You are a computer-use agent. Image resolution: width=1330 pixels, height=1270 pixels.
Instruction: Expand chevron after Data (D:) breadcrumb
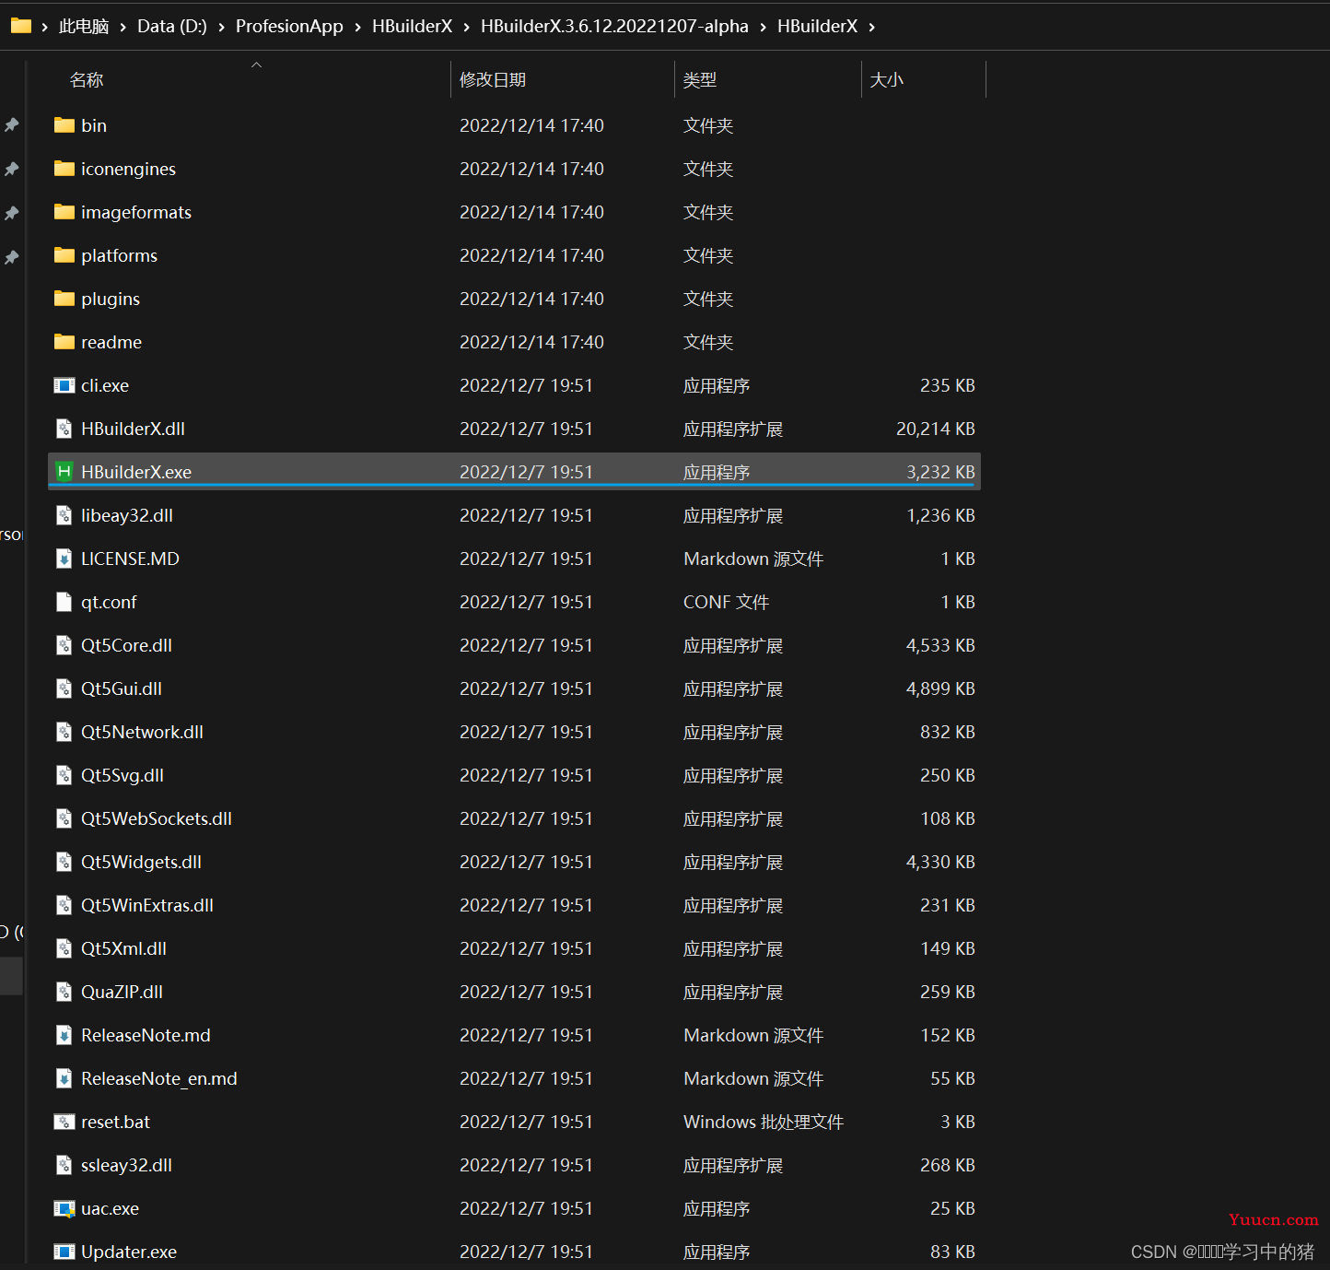click(221, 27)
